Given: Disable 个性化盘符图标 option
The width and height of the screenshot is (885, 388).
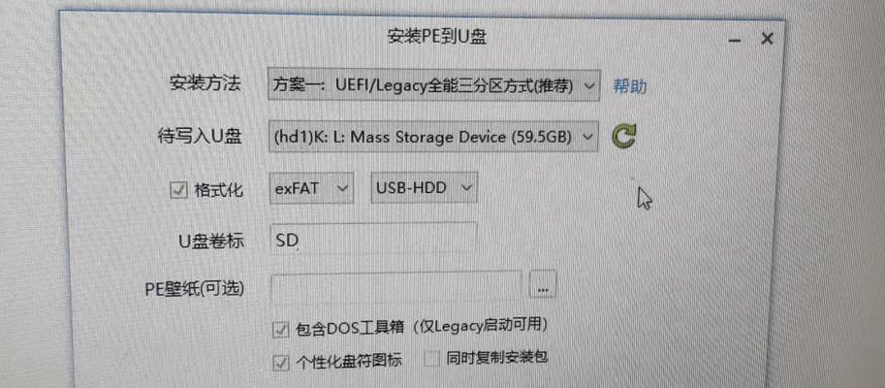Looking at the screenshot, I should coord(280,363).
